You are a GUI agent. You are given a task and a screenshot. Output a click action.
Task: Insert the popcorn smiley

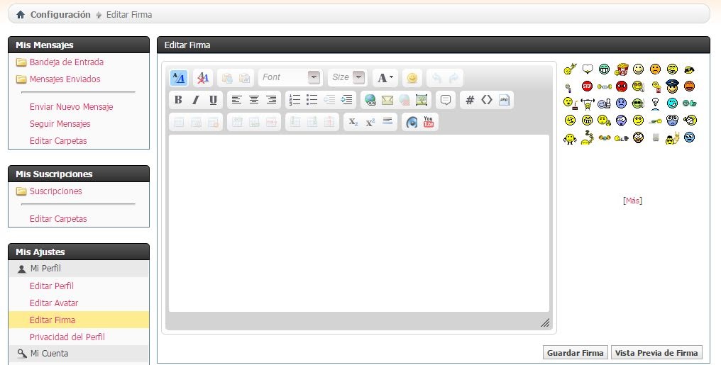(621, 69)
